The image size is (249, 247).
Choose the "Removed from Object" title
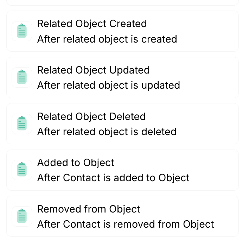click(89, 209)
